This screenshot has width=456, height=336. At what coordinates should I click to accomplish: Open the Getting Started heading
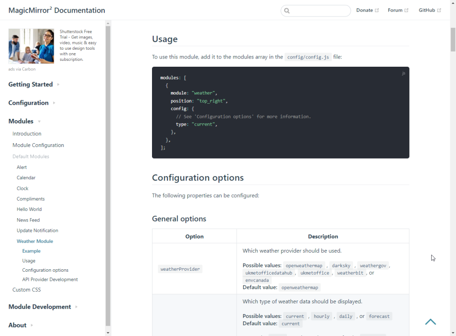tap(31, 84)
